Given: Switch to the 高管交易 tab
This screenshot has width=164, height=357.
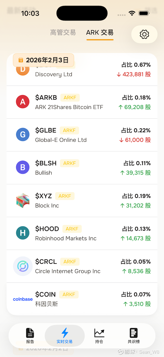Looking at the screenshot, I should pyautogui.click(x=63, y=33).
